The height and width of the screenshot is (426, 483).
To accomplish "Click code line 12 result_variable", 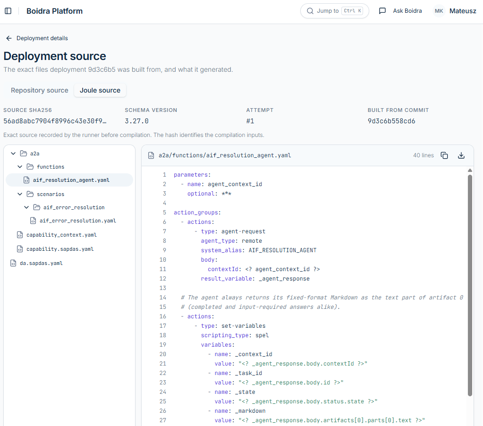I will 255,279.
